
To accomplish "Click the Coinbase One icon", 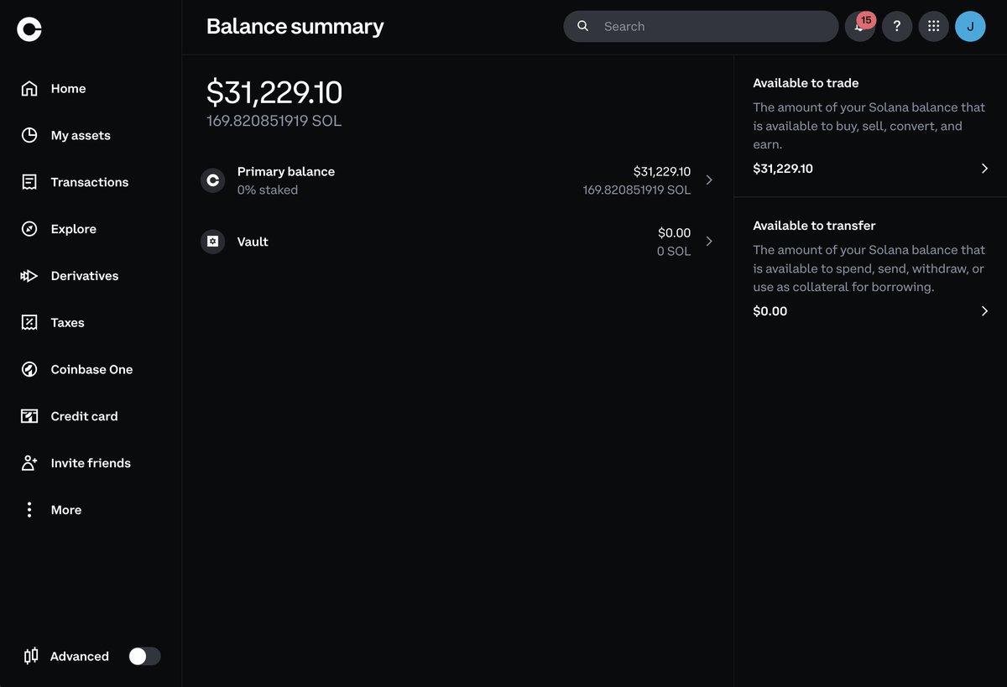I will [29, 369].
